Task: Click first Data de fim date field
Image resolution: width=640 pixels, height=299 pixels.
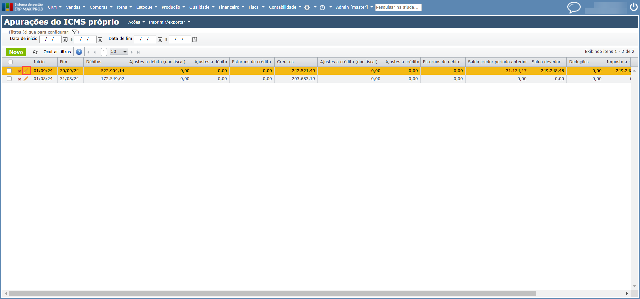Action: [x=145, y=39]
